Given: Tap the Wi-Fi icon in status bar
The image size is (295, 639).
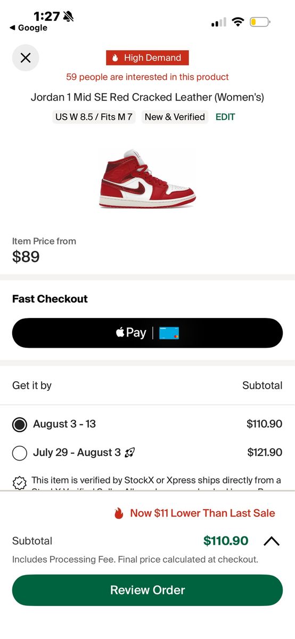Looking at the screenshot, I should click(238, 22).
